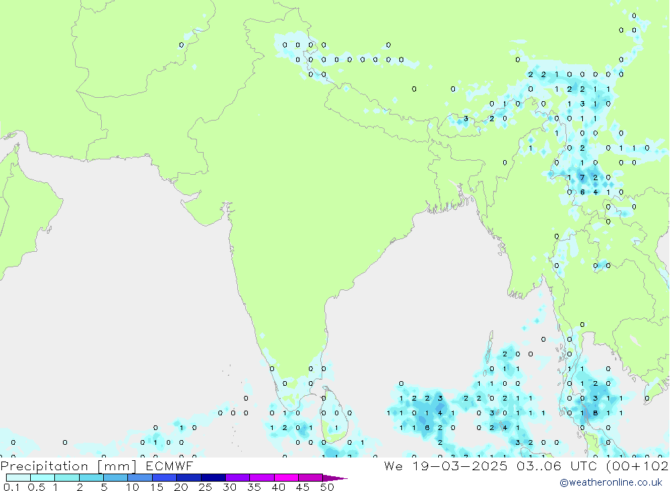Select the 'ECMWF' model label

point(170,466)
